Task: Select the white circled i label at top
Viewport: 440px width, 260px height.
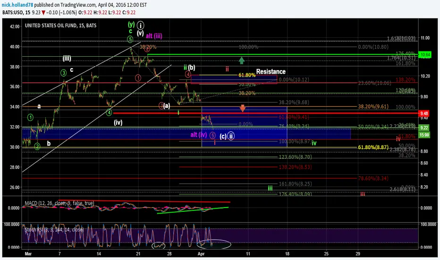Action: pos(140,26)
